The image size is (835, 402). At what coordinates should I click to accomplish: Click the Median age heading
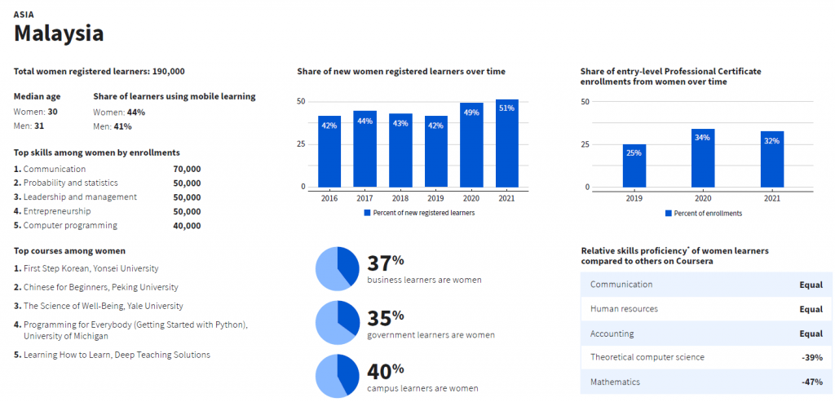pos(37,96)
